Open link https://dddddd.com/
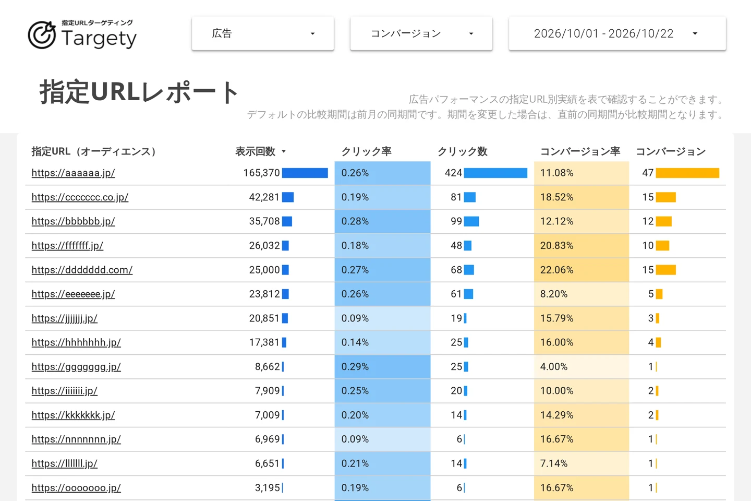This screenshot has width=751, height=501. tap(82, 270)
